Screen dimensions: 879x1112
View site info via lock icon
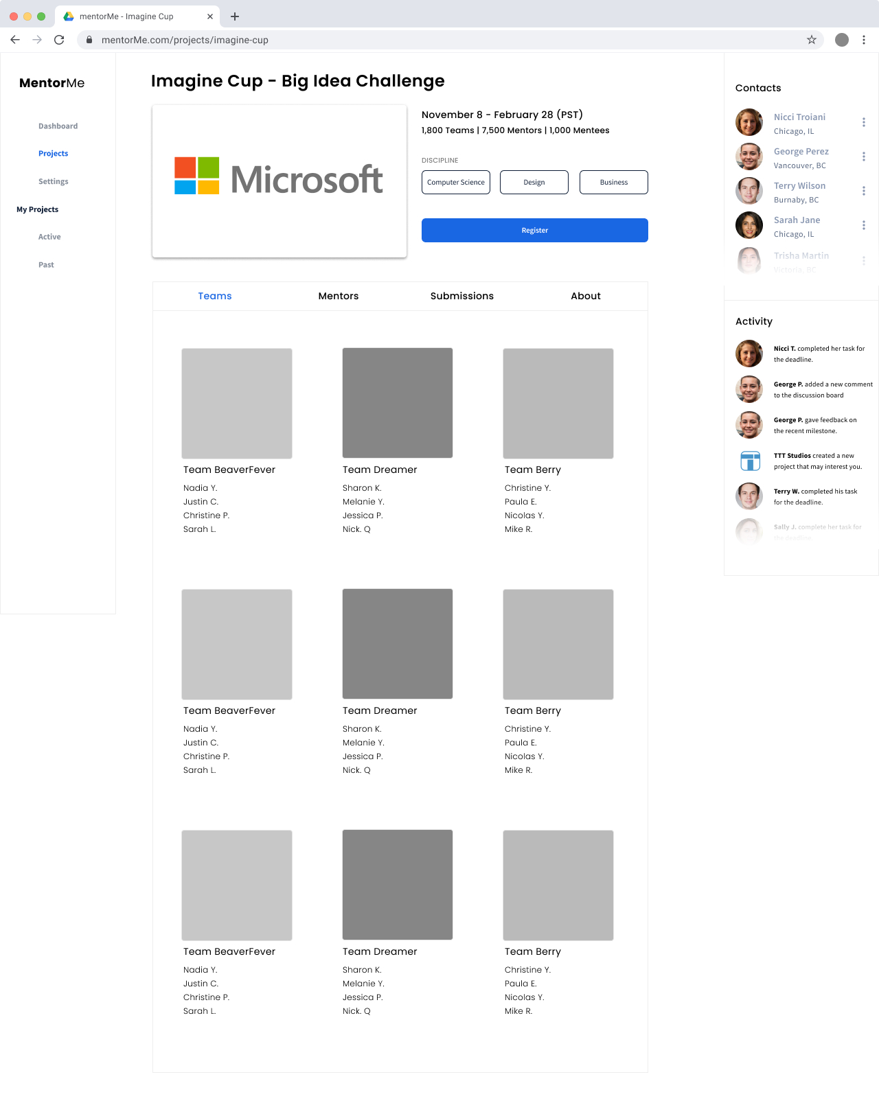[89, 40]
